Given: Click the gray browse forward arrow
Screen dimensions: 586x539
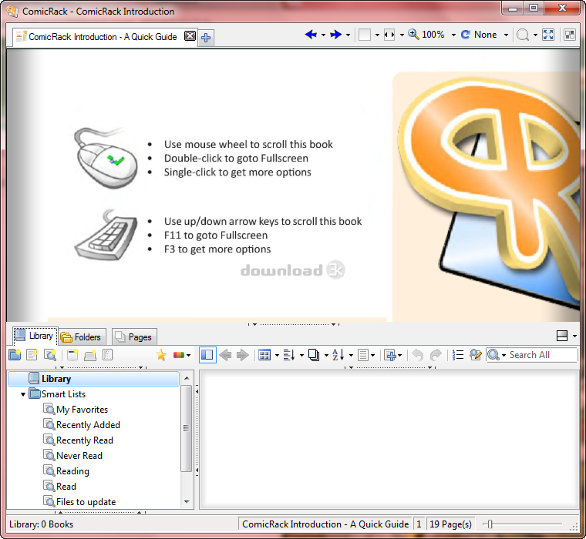Looking at the screenshot, I should tap(243, 355).
